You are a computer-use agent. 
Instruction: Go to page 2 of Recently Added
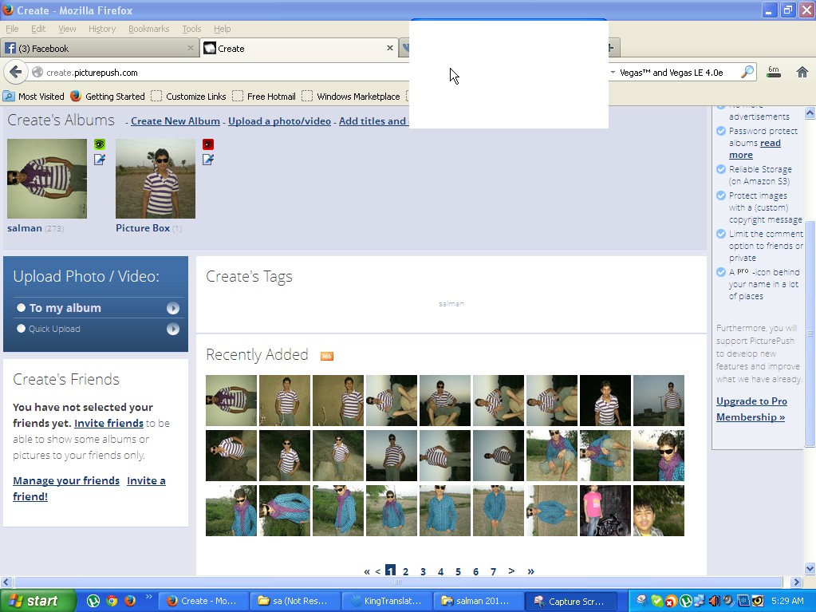[405, 571]
